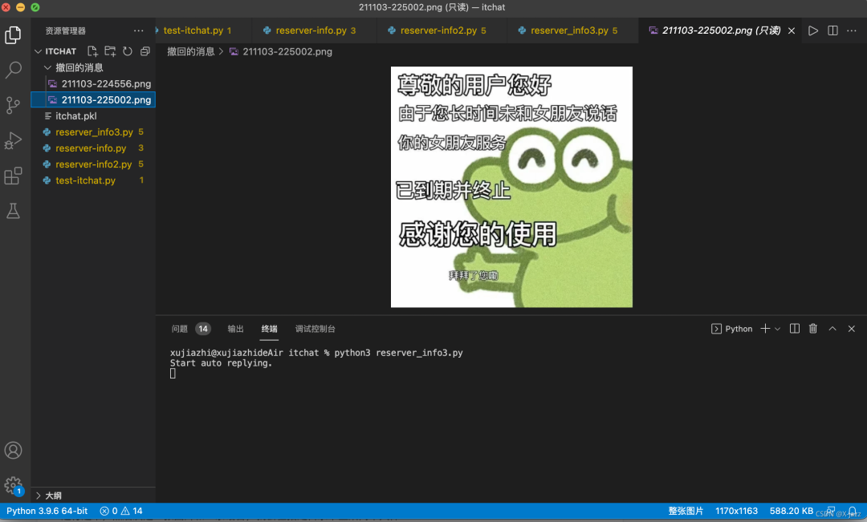Open the 调试控制台 debug console tab
867x522 pixels.
[315, 329]
